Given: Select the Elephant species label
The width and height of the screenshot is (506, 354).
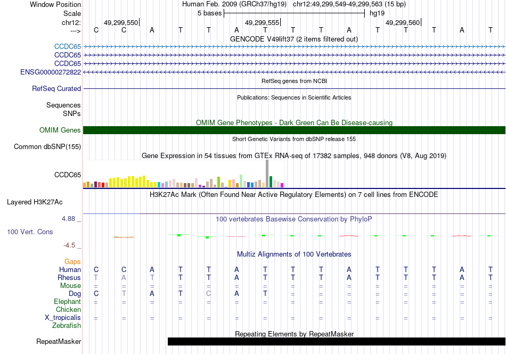Looking at the screenshot, I should [67, 301].
